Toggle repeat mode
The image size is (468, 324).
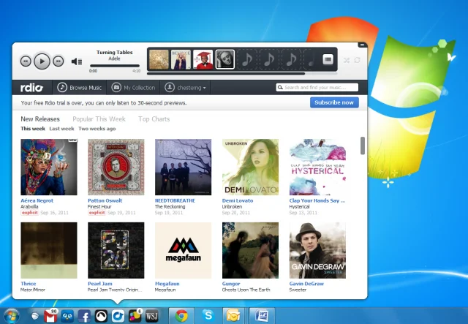coord(358,60)
